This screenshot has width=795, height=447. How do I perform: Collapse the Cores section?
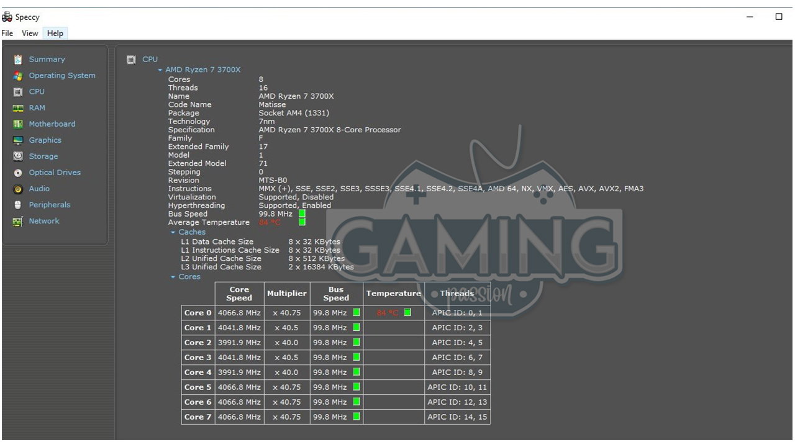click(173, 277)
